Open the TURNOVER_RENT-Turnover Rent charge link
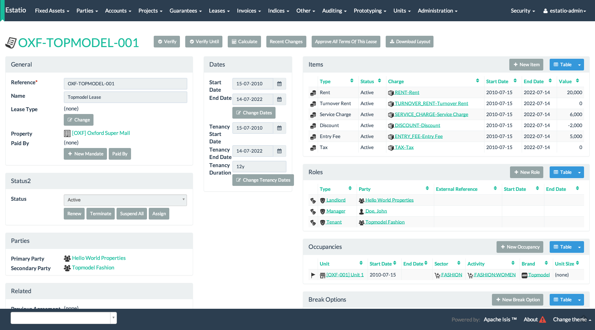 click(x=431, y=104)
